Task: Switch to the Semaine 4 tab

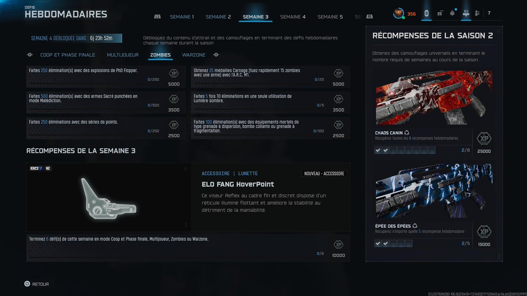Action: pos(293,17)
